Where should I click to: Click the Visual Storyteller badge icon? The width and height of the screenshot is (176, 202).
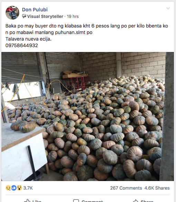(24, 16)
